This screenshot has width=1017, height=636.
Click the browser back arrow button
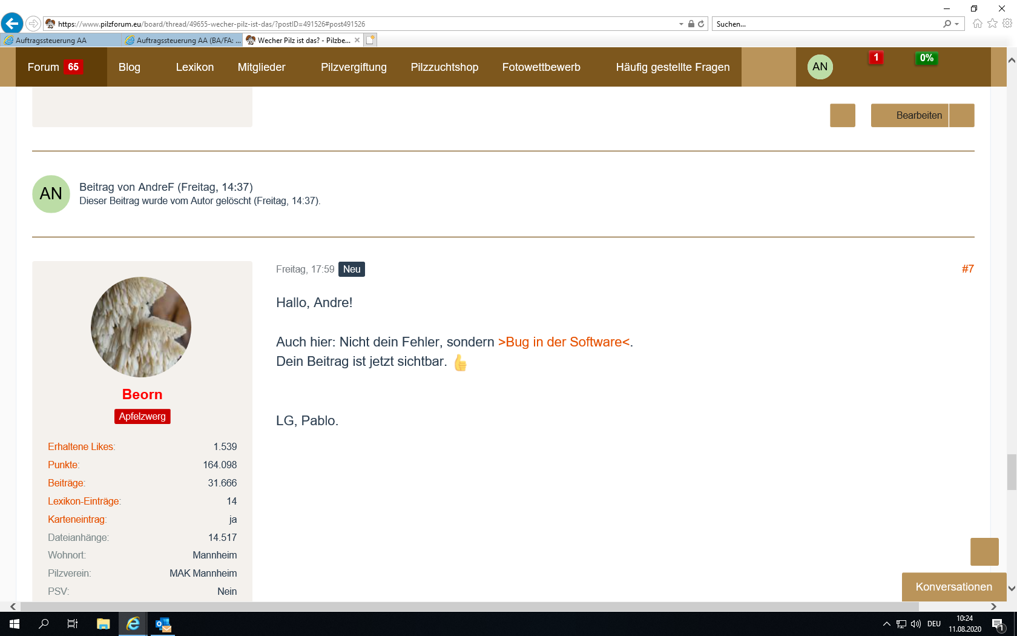12,24
